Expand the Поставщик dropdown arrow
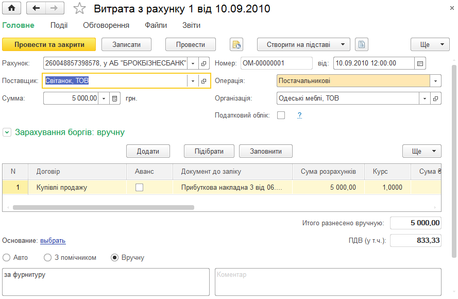The image size is (458, 299). pyautogui.click(x=193, y=81)
